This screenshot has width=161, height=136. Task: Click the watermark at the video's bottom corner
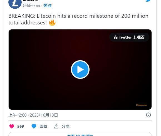coord(141,105)
